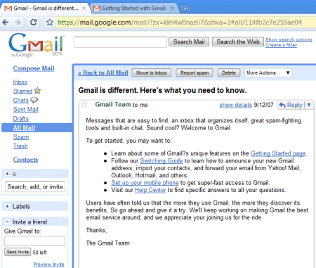Open Show search options link
Screen dimensions: 316x268
(x=289, y=39)
